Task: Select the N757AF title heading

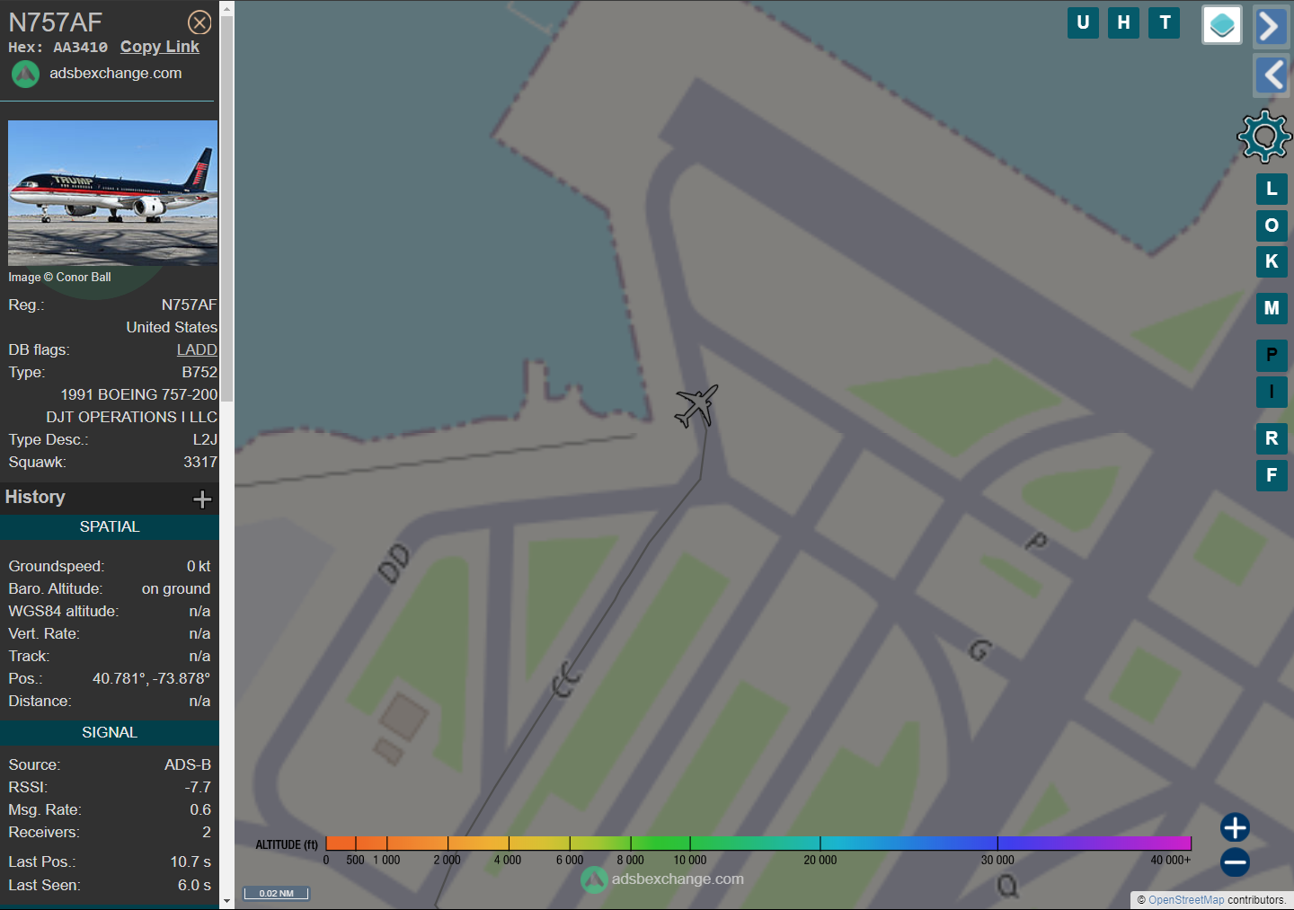Action: pos(56,22)
